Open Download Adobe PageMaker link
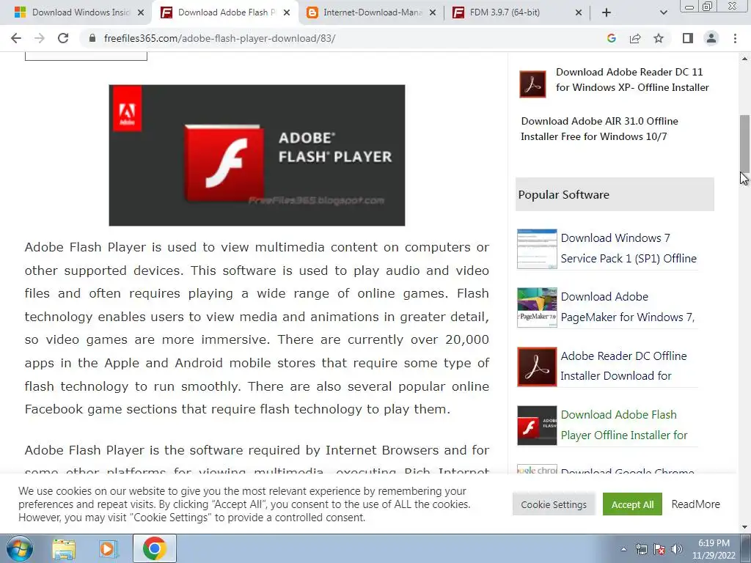 click(x=628, y=307)
